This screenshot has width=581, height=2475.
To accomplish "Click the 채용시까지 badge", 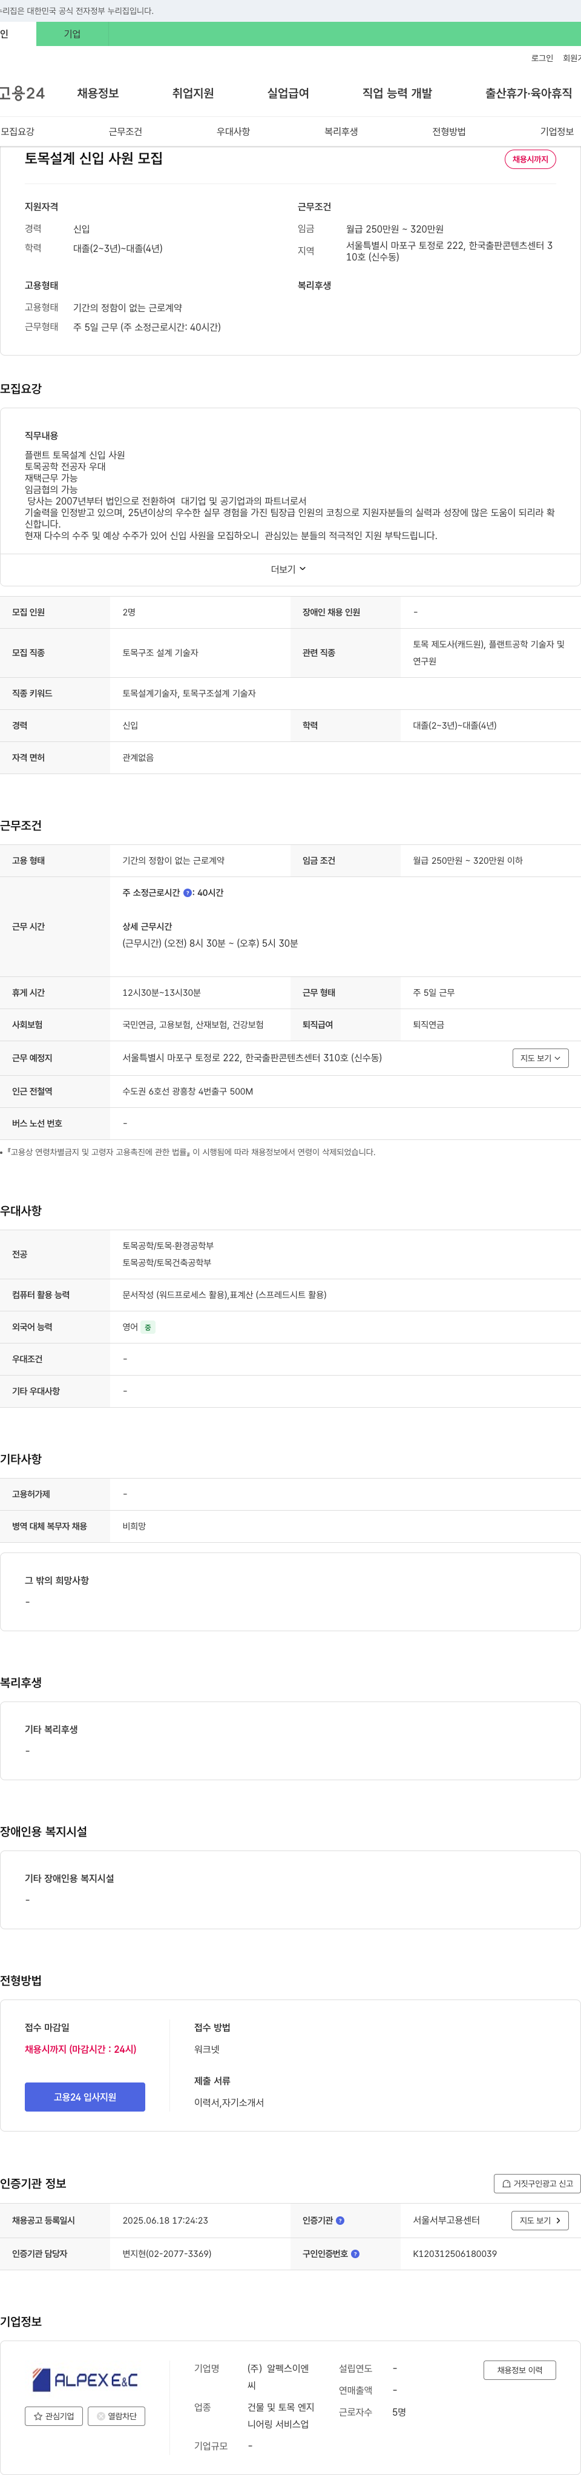I will click(530, 159).
